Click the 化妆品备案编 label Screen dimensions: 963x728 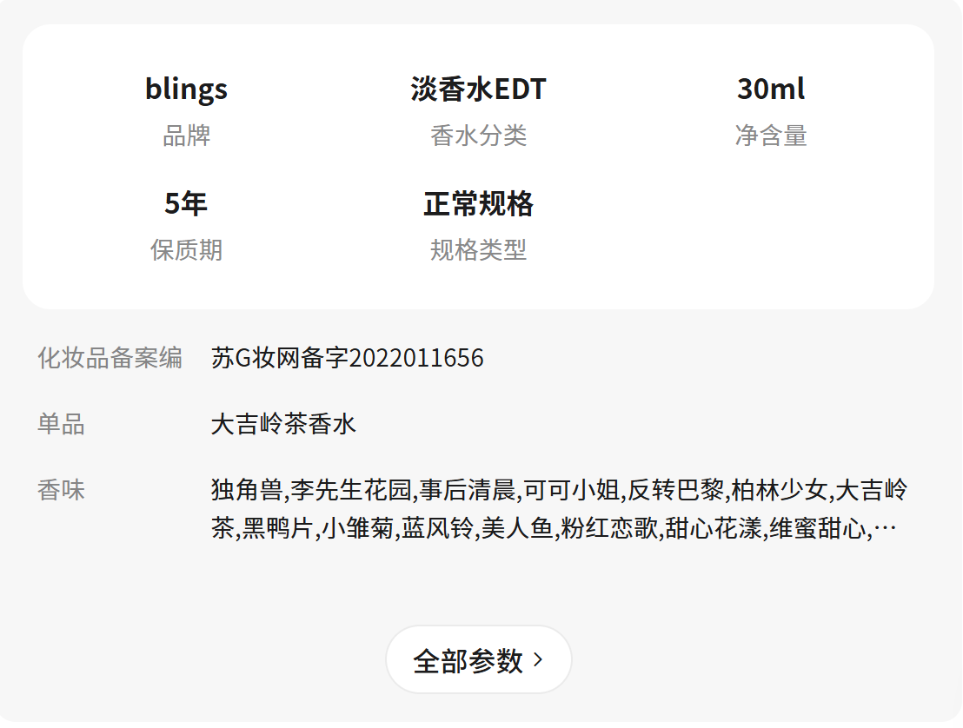[110, 358]
